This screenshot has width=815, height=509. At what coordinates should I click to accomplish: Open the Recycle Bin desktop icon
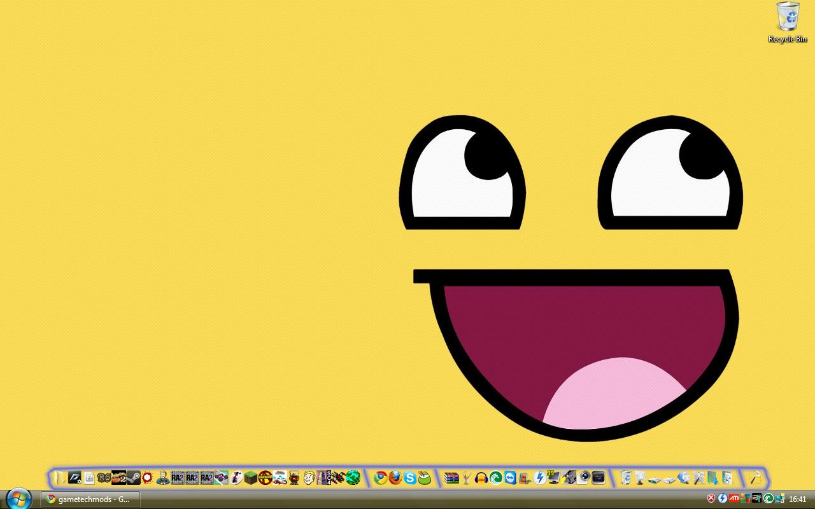coord(788,22)
